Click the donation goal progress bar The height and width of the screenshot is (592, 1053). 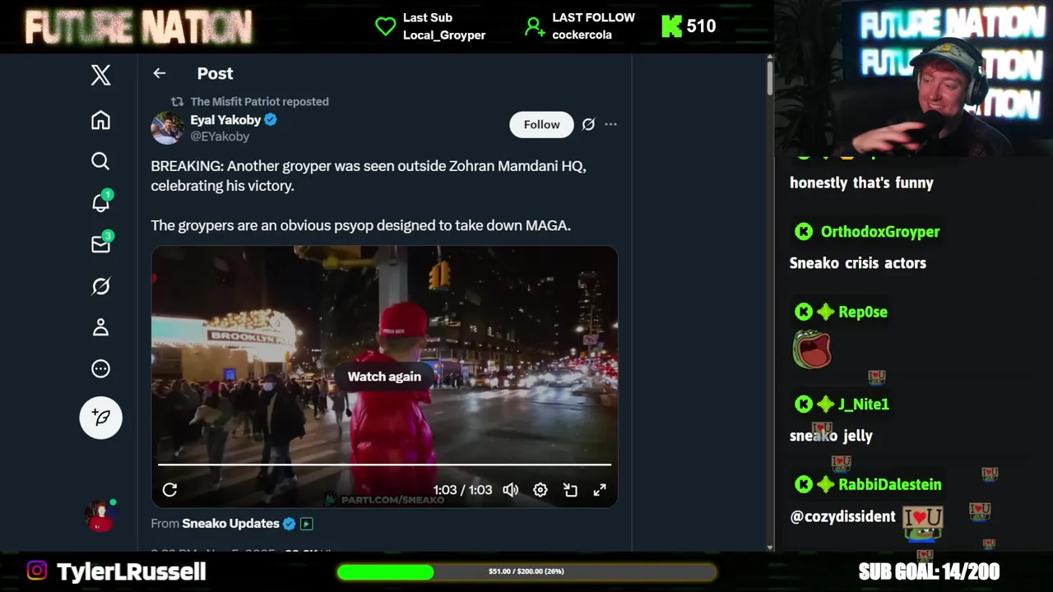[x=526, y=571]
